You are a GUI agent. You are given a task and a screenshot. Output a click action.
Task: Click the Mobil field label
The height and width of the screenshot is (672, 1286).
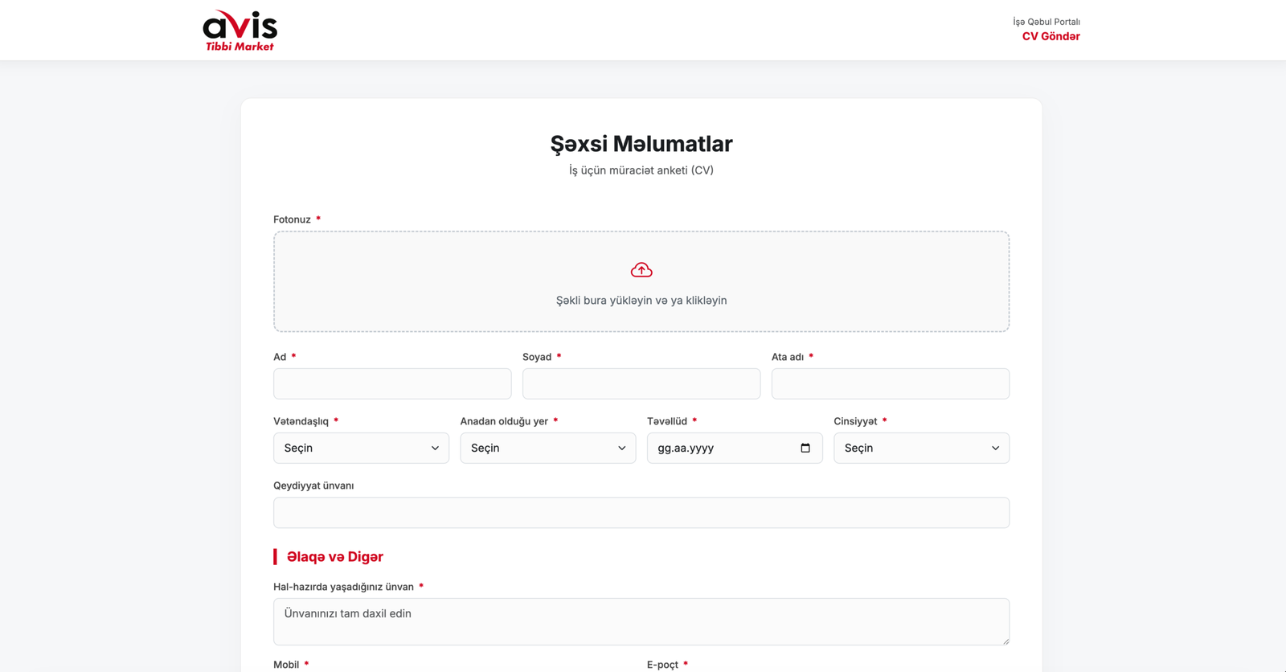[x=286, y=665]
